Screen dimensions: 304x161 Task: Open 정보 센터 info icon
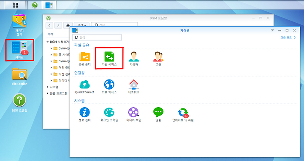tap(84, 114)
